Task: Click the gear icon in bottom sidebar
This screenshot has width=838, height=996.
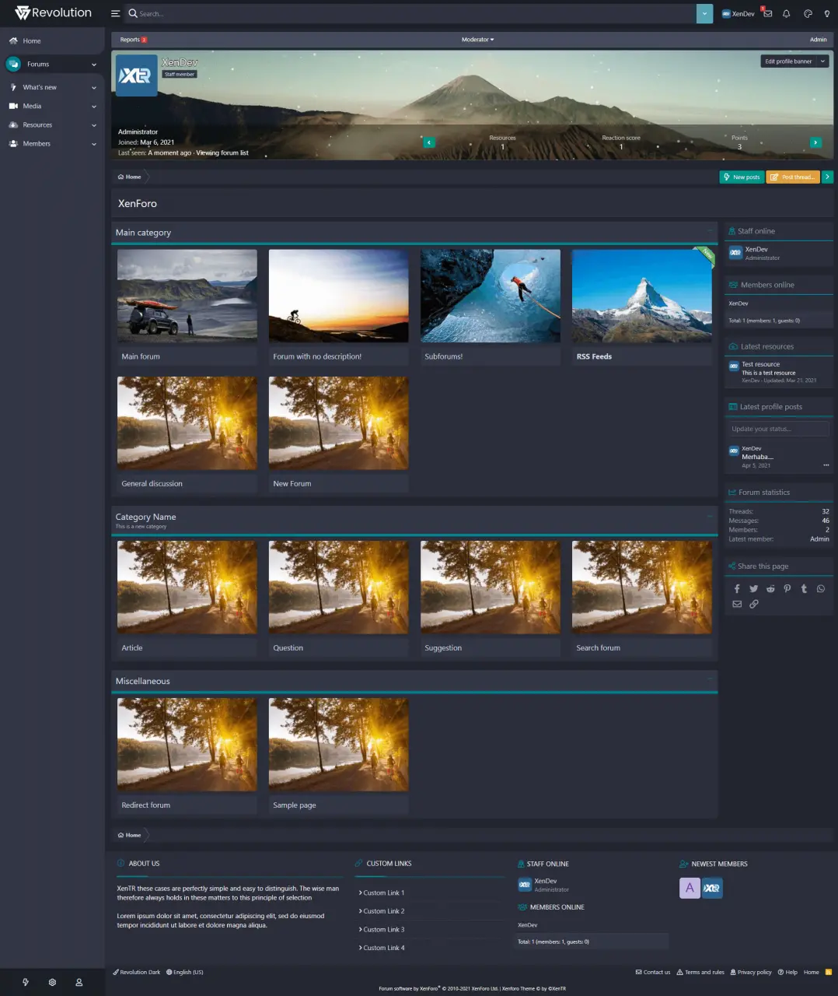Action: point(52,982)
